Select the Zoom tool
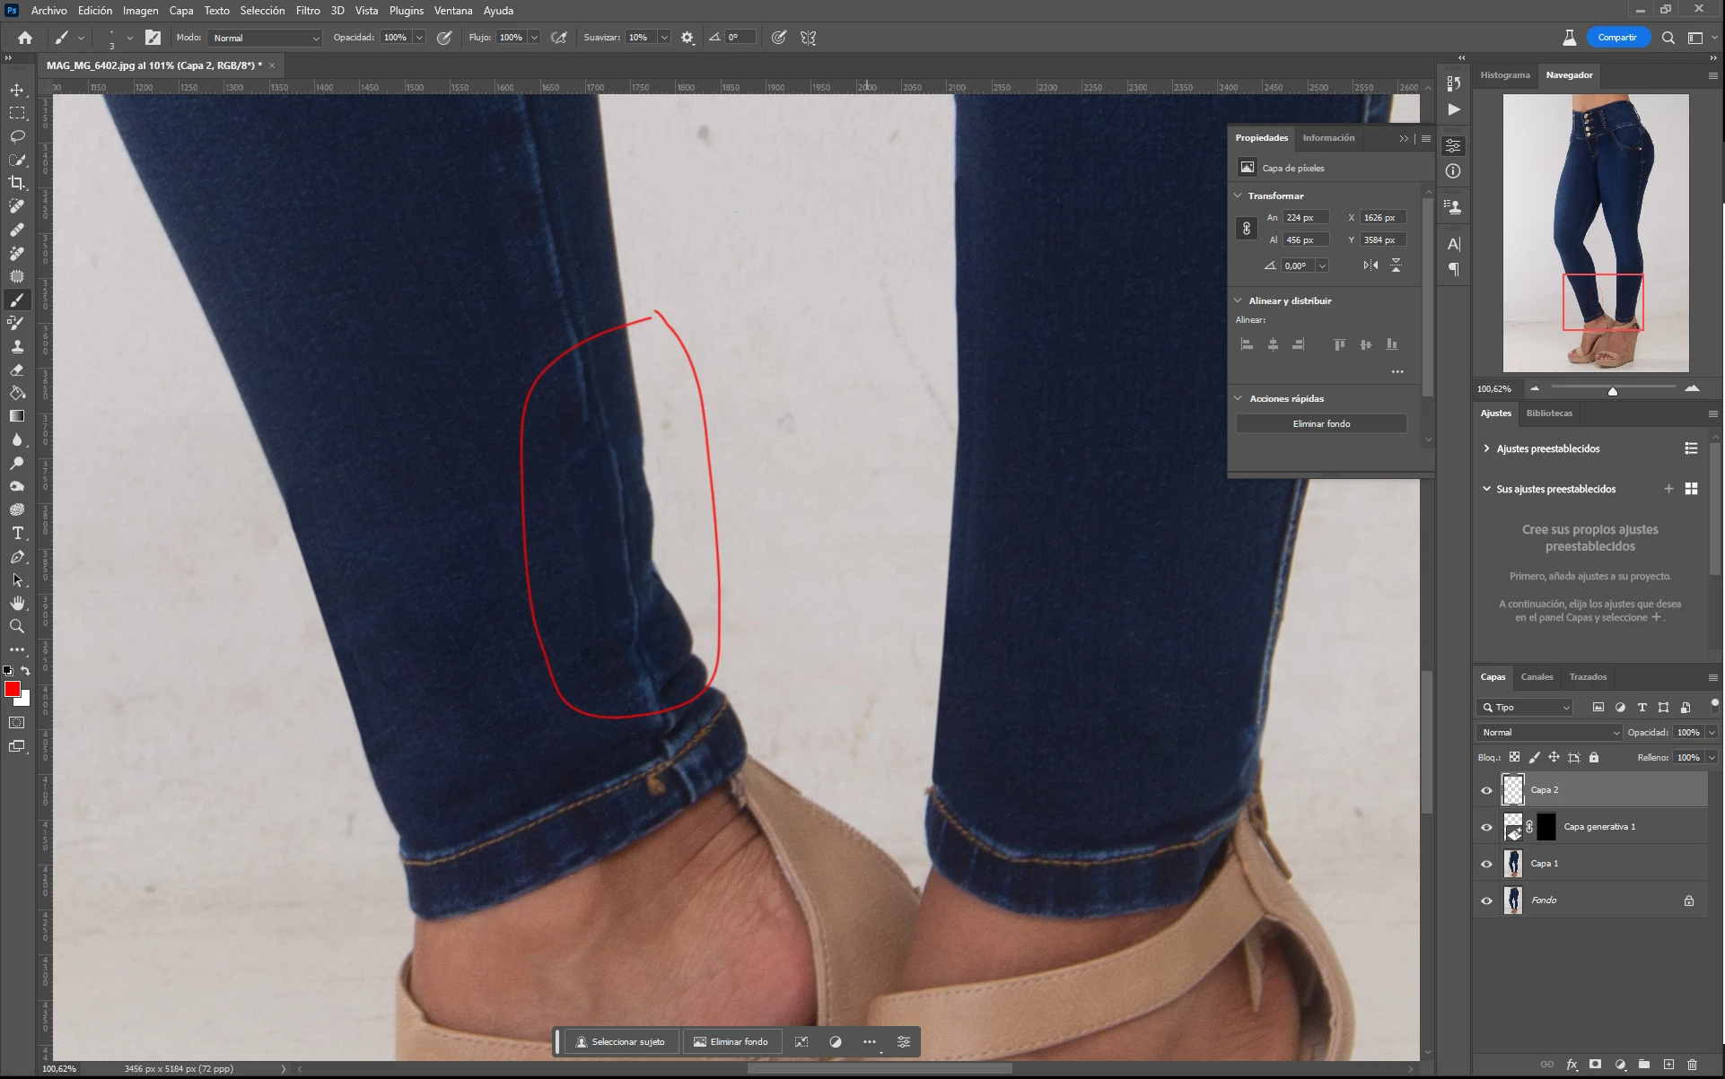The image size is (1725, 1079). (x=17, y=626)
